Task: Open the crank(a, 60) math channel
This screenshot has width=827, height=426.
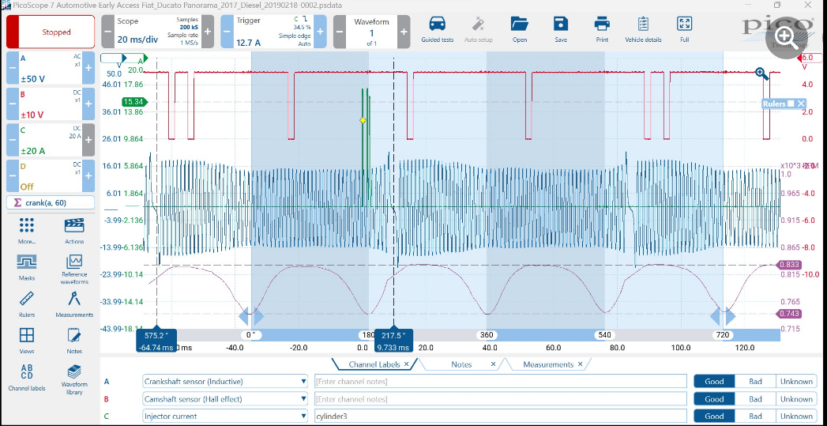Action: click(51, 202)
